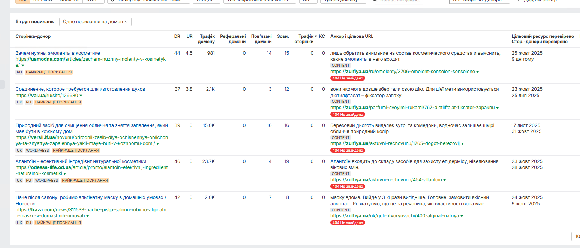Open the fraza.com news donor URL
580x248 pixels.
tap(91, 213)
